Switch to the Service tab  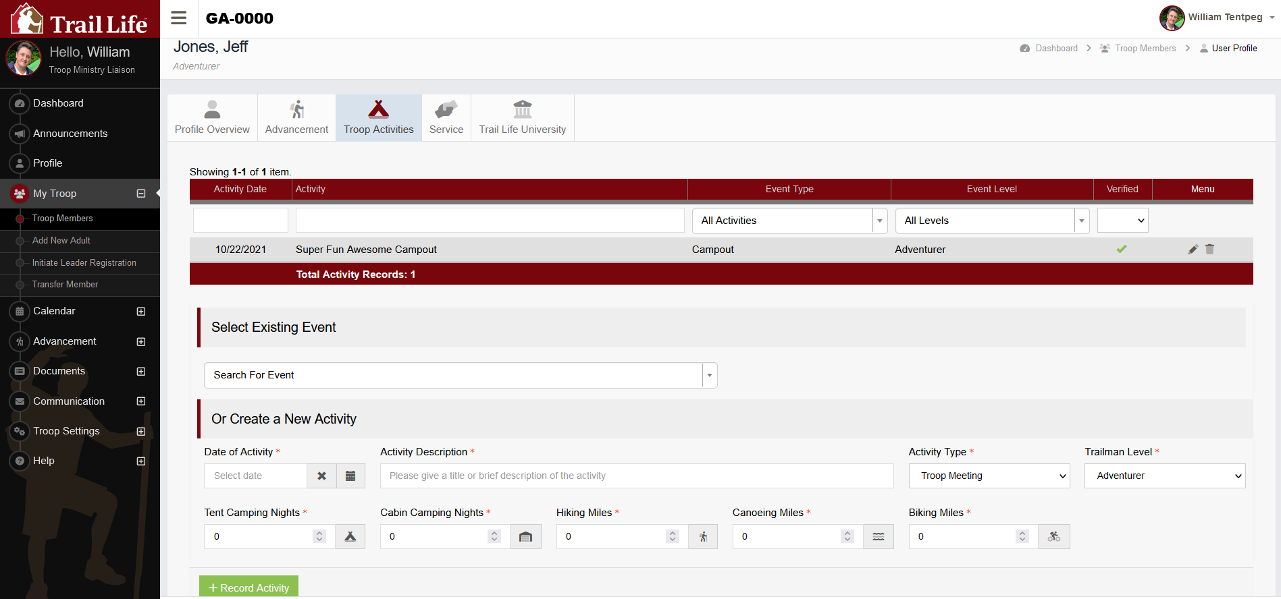pyautogui.click(x=446, y=118)
